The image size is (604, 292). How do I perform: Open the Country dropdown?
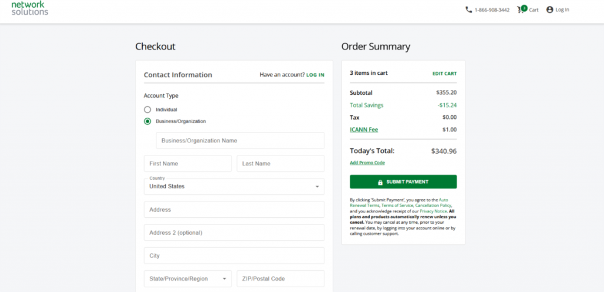pos(234,186)
